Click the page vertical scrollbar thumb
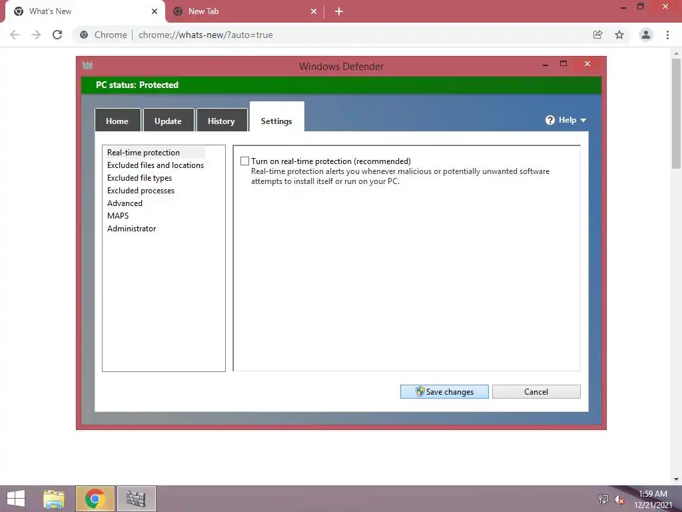 [676, 113]
